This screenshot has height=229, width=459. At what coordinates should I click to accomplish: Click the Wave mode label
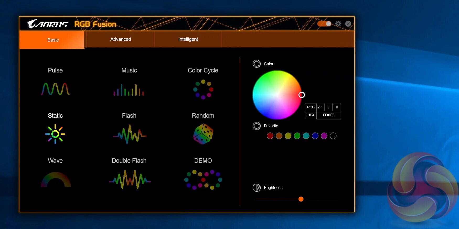55,161
